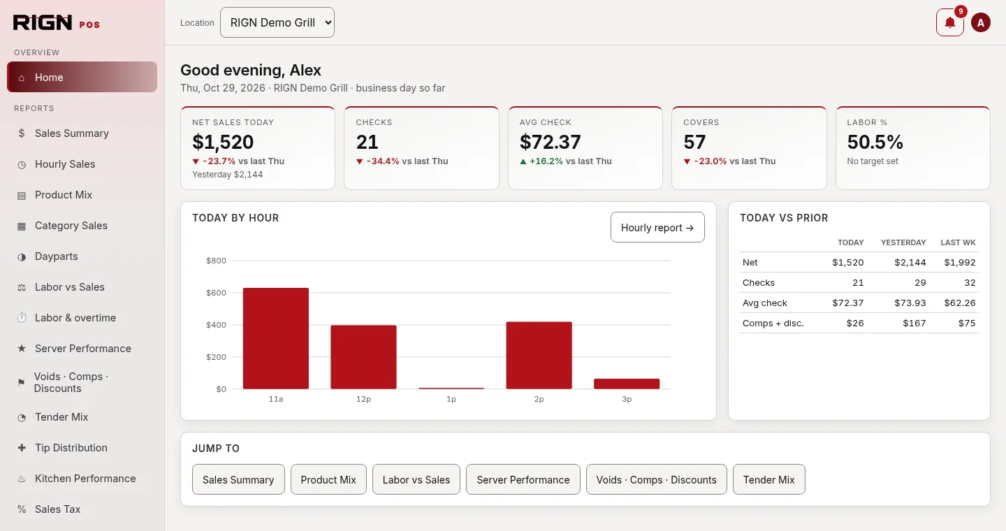
Task: Open the user avatar A menu
Action: click(x=981, y=22)
